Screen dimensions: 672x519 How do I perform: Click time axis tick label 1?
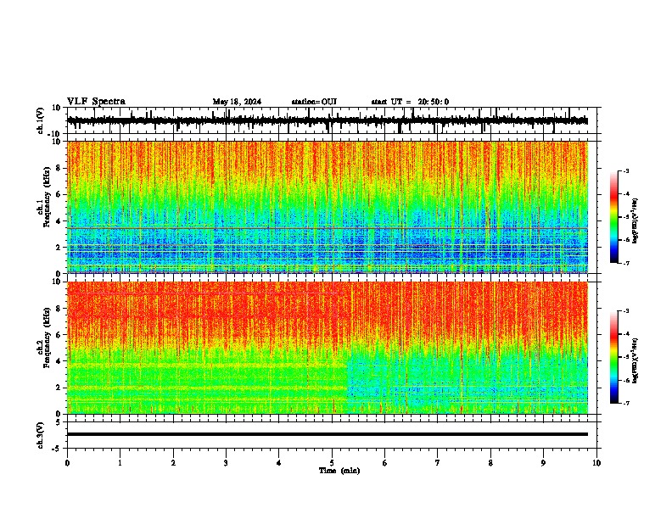tap(120, 463)
